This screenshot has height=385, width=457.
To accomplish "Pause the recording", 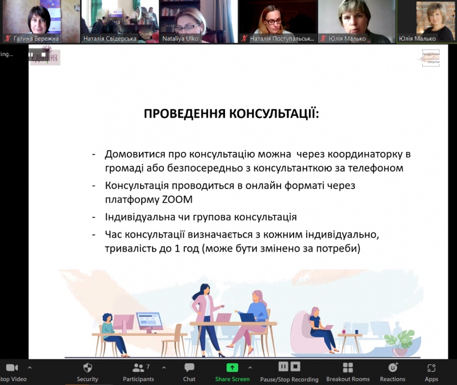I will point(283,366).
